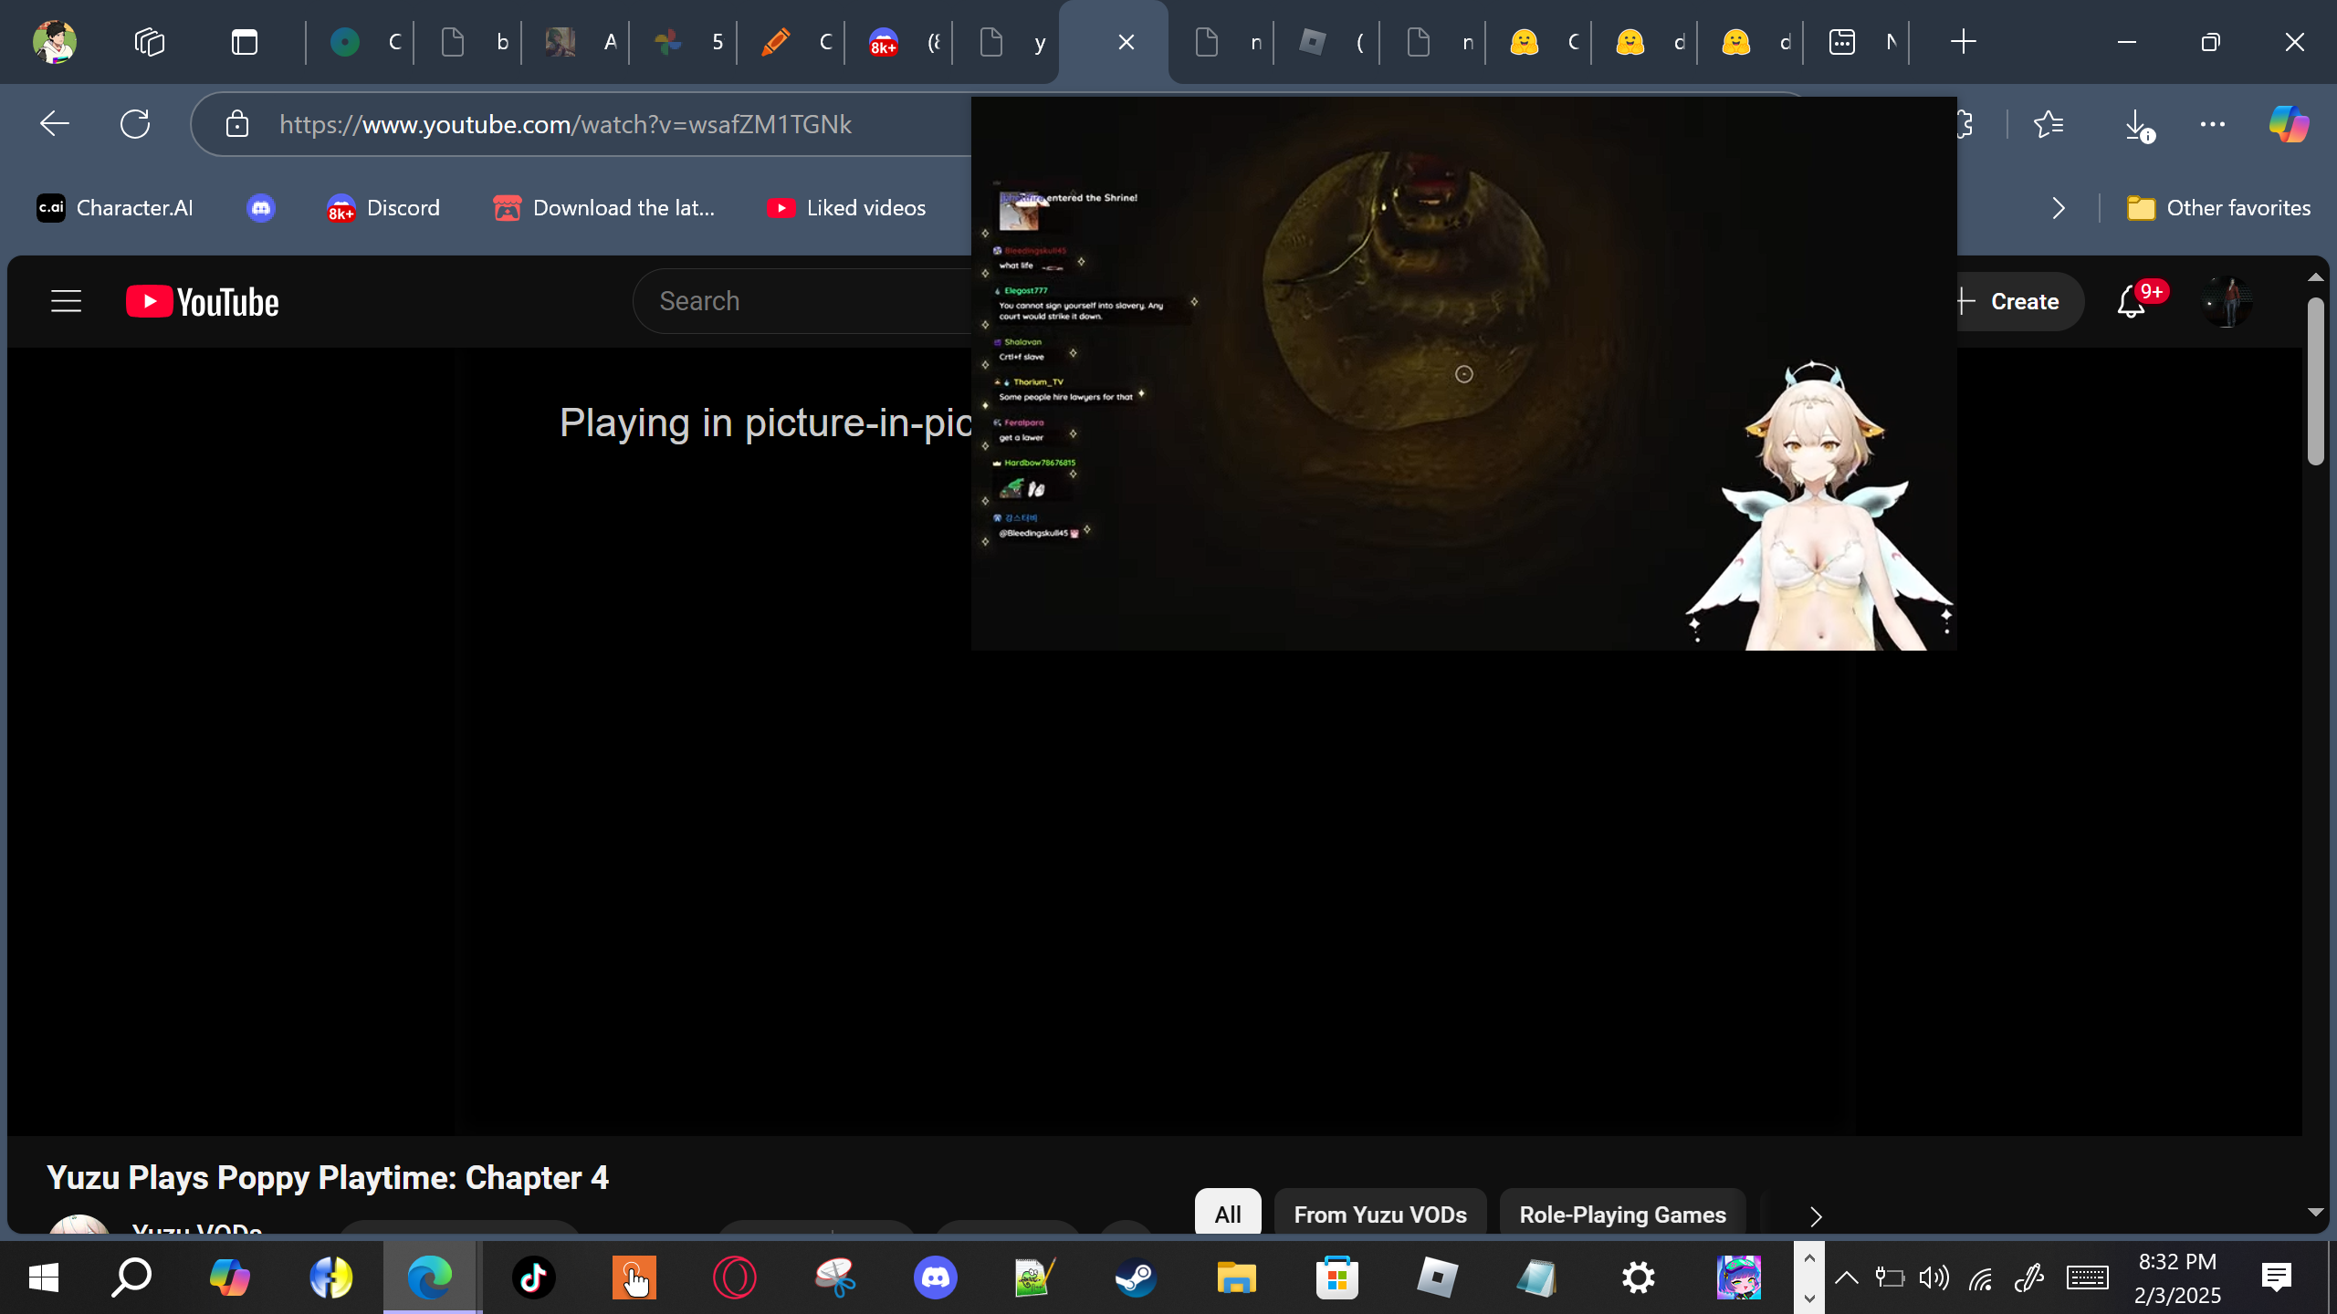Screen dimensions: 2337x1314
Task: Click the Yuzu Plays Poppy Playtime title
Action: tap(328, 1177)
